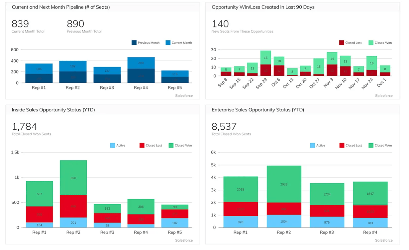
Task: Click Enterprise Active segment 875
Action: 327,222
